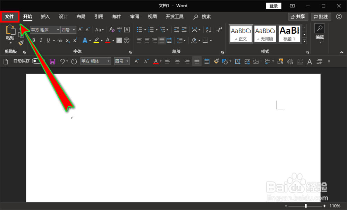The width and height of the screenshot is (347, 210).
Task: Apply Bold formatting in ribbon
Action: [x=34, y=40]
